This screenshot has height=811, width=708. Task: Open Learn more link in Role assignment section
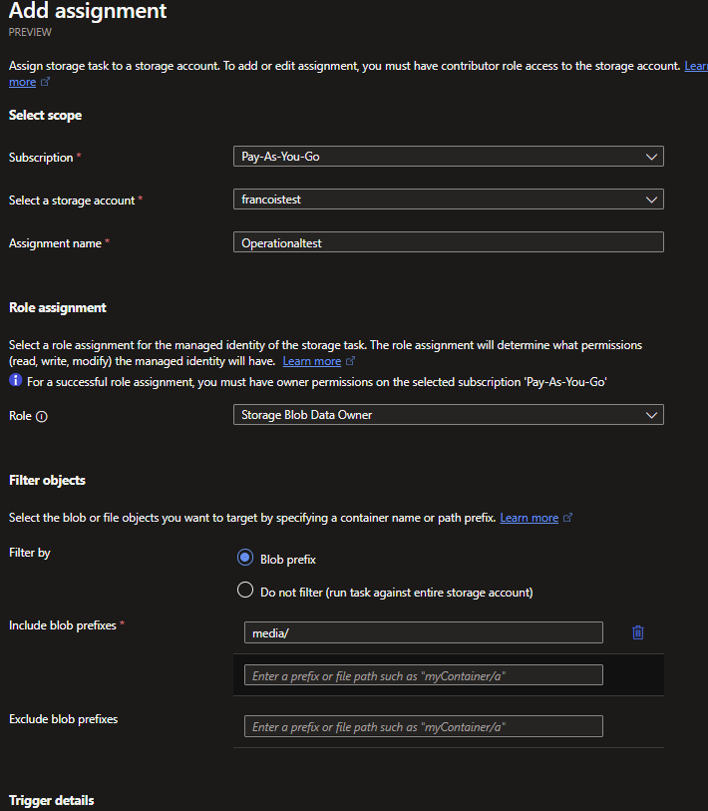312,361
